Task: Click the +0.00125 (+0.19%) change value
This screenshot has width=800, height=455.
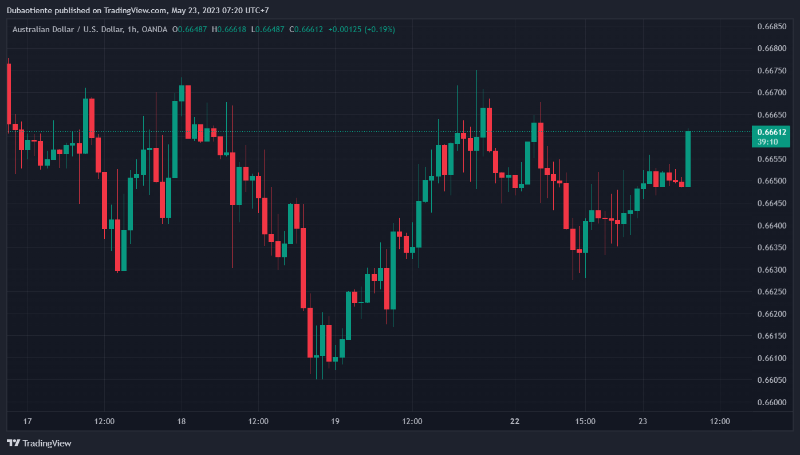Action: [x=361, y=29]
